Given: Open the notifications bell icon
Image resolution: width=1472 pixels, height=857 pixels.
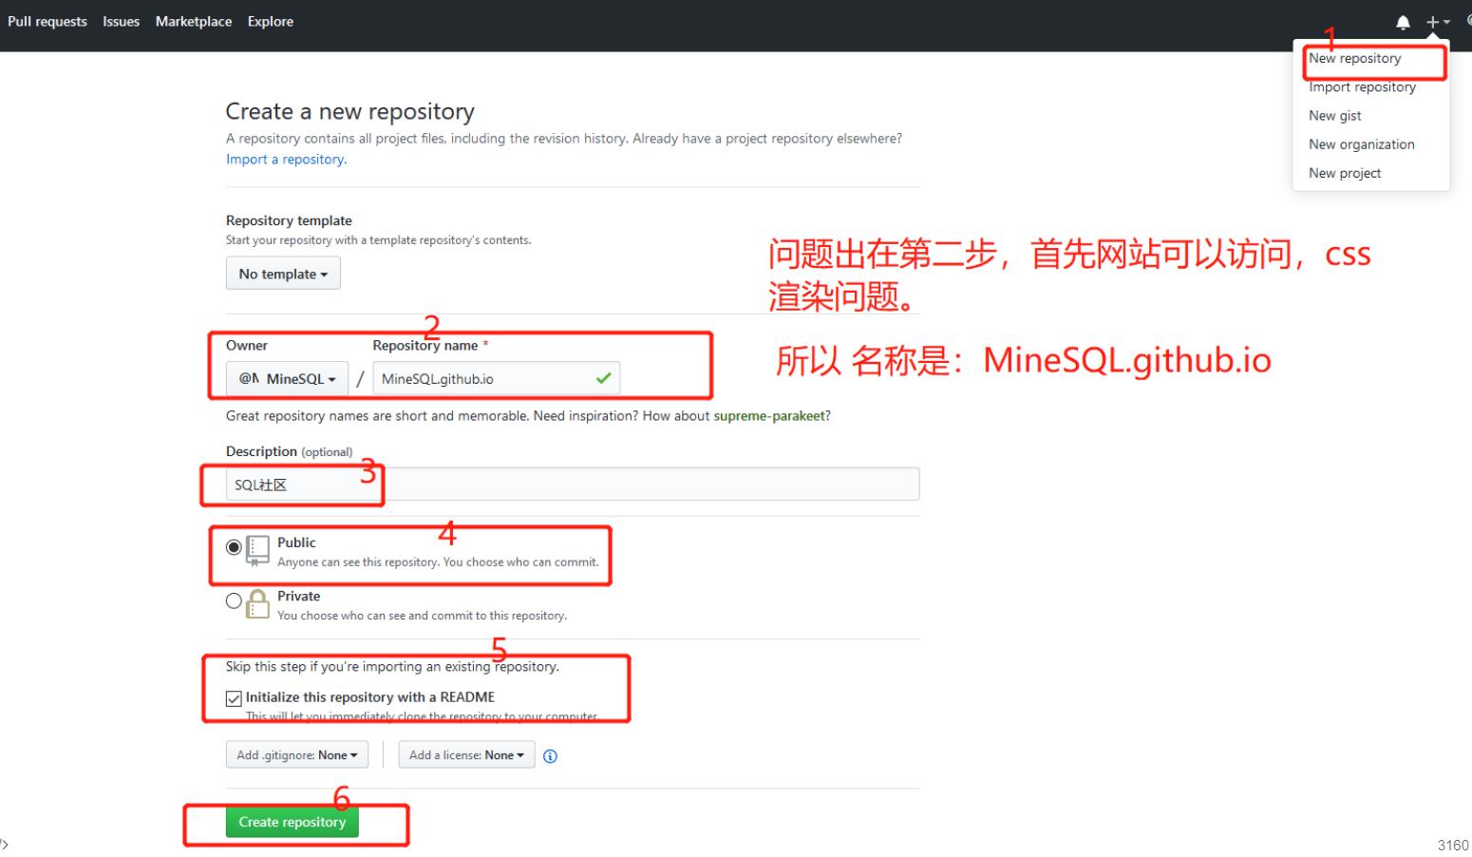Looking at the screenshot, I should pos(1403,22).
